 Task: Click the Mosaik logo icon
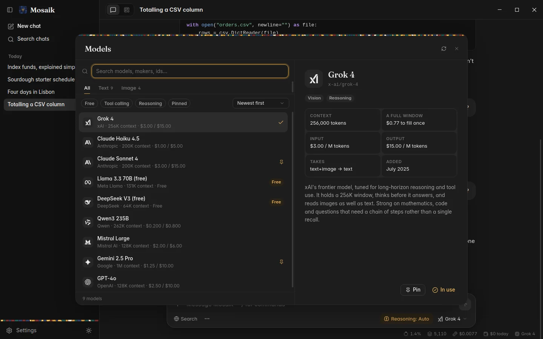[x=23, y=10]
